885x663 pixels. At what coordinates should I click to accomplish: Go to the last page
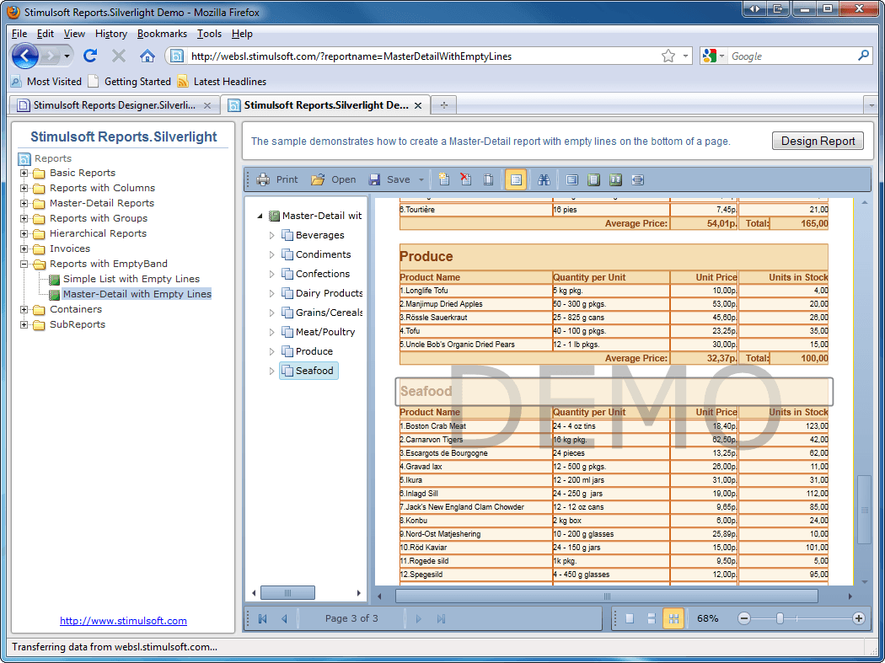click(x=441, y=619)
